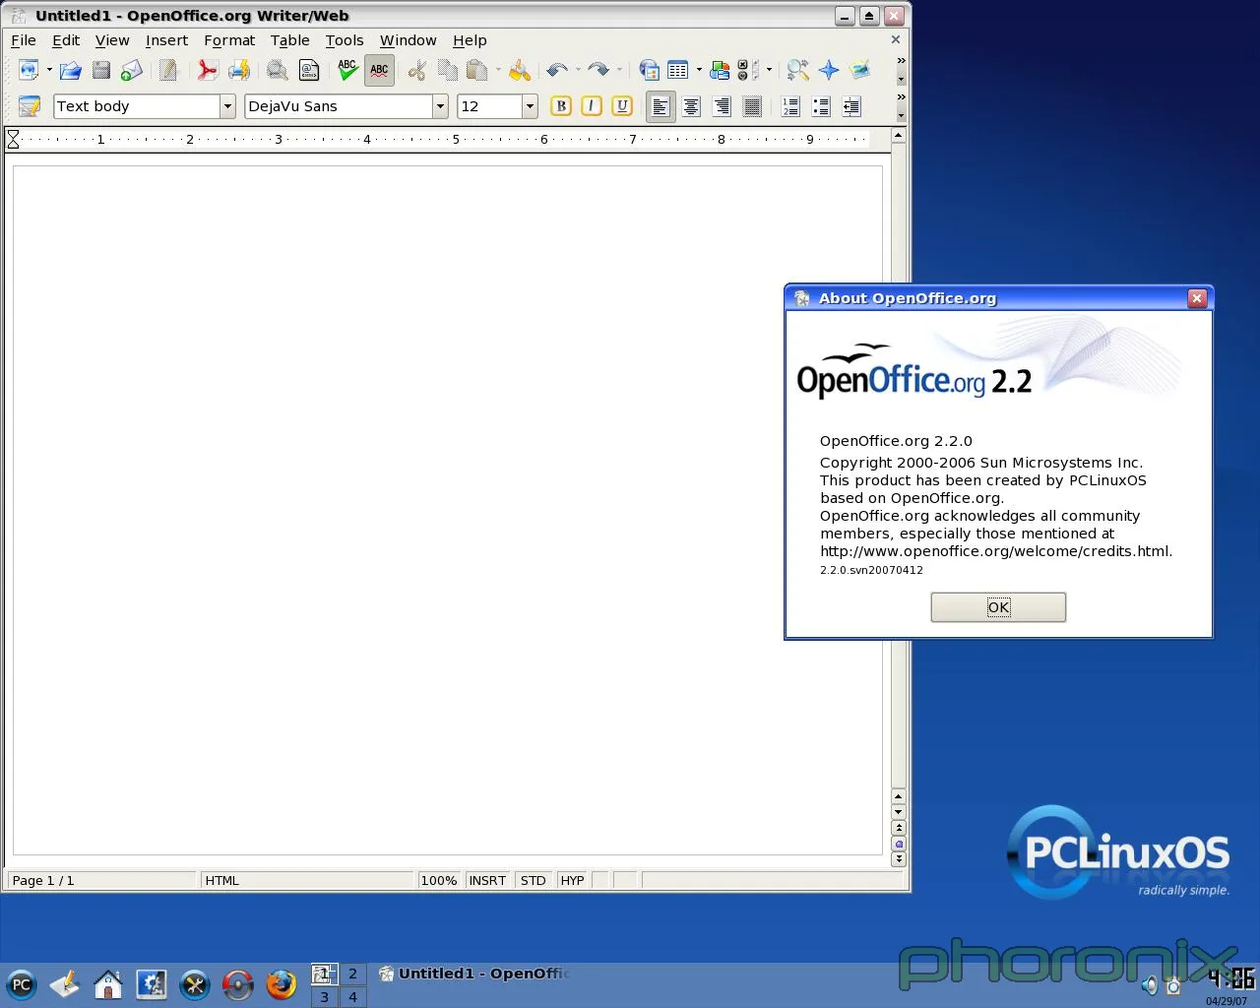Screen dimensions: 1260x1008
Task: Insert a hyperlink via the globe icon
Action: pyautogui.click(x=649, y=70)
